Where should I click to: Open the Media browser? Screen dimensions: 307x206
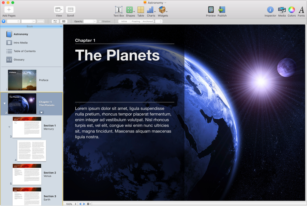(282, 10)
